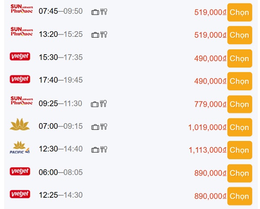Viewport: 260px width, 209px height.
Task: Click Vietjet logo on 15:30 flight
Action: 19,56
